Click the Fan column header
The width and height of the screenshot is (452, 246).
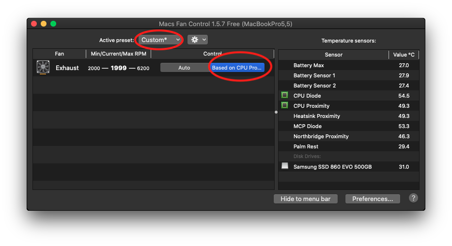[60, 54]
